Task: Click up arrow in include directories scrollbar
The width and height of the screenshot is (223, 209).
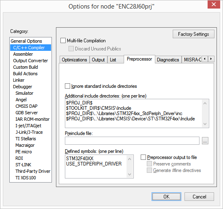Action: coord(205,103)
